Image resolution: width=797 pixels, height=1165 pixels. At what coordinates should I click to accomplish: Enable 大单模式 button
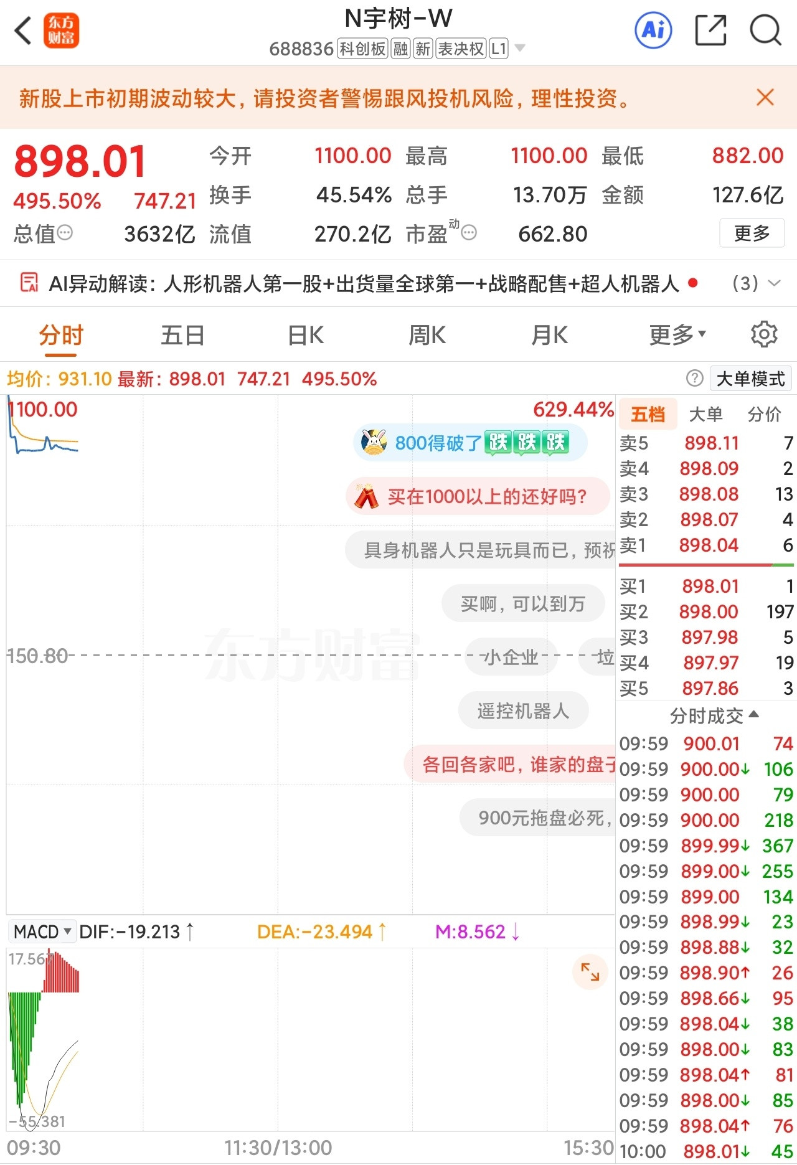[750, 379]
